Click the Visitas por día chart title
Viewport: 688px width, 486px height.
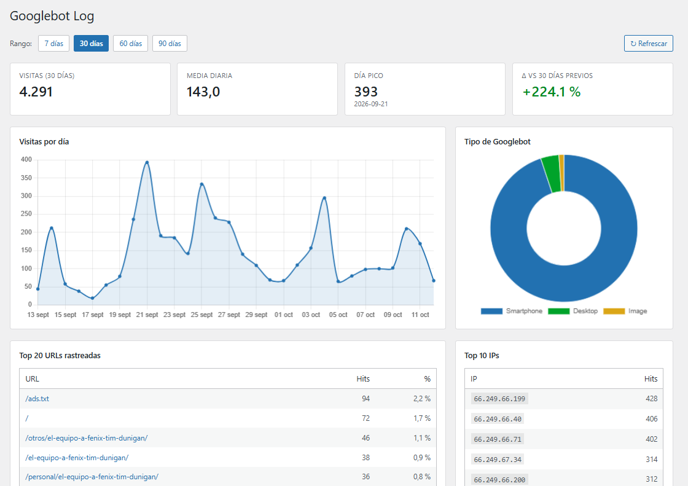pyautogui.click(x=44, y=142)
